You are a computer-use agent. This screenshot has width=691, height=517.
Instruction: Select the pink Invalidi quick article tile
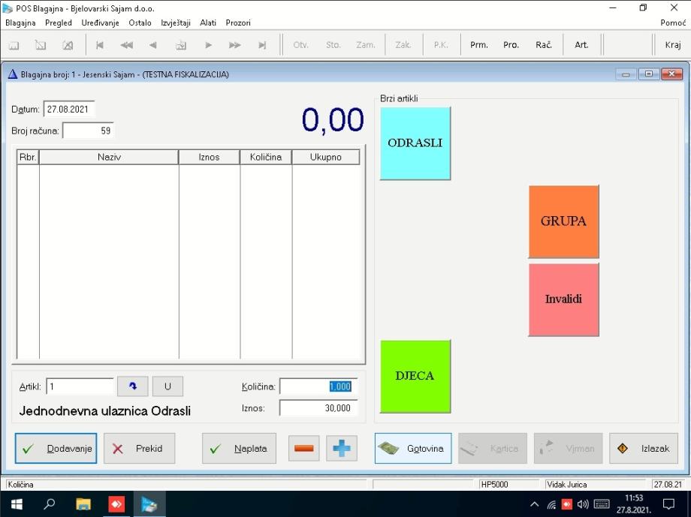coord(563,299)
